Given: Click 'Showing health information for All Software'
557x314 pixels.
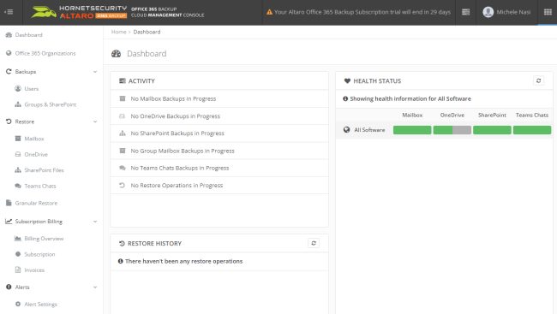Looking at the screenshot, I should [x=410, y=98].
